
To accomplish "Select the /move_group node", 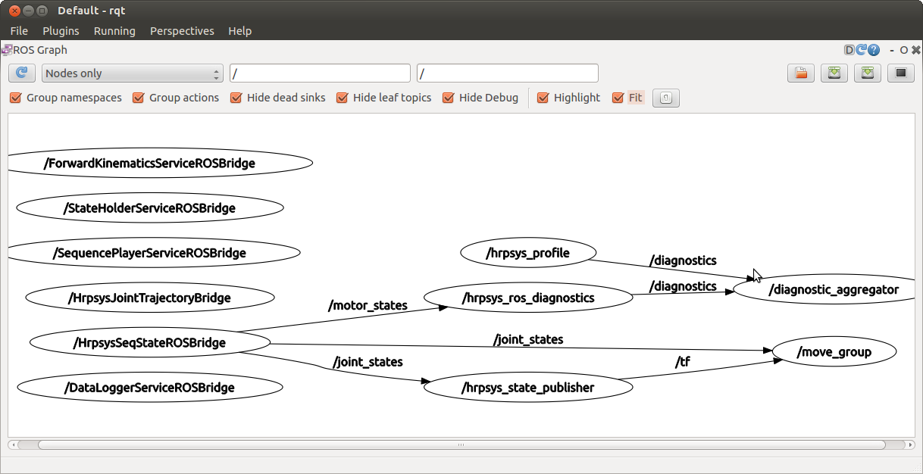I will pyautogui.click(x=834, y=351).
